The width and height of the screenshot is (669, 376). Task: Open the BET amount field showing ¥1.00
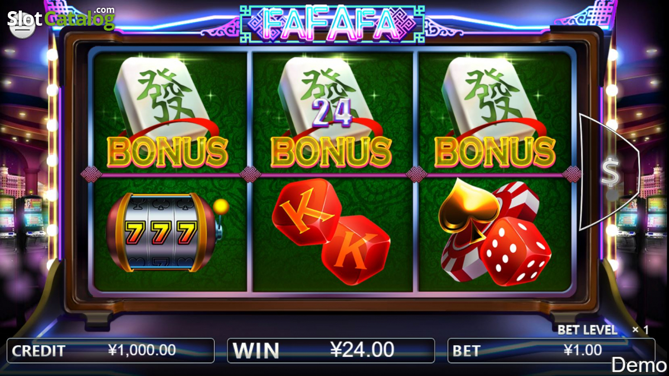(x=551, y=350)
